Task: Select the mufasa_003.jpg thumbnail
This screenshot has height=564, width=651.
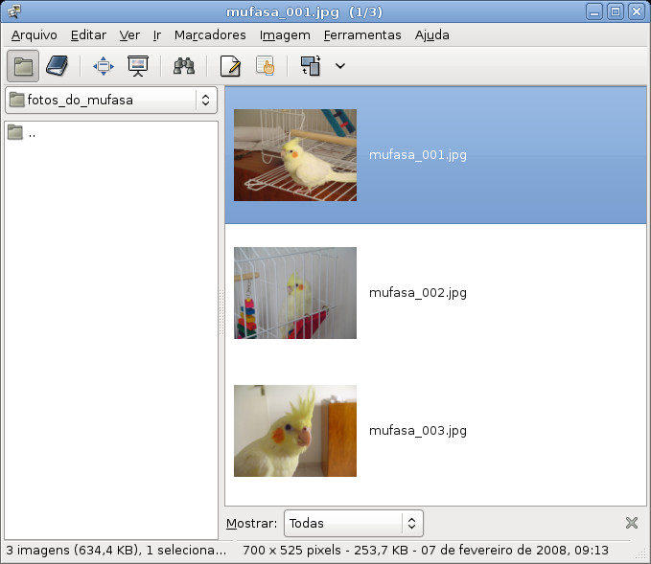Action: pyautogui.click(x=295, y=431)
